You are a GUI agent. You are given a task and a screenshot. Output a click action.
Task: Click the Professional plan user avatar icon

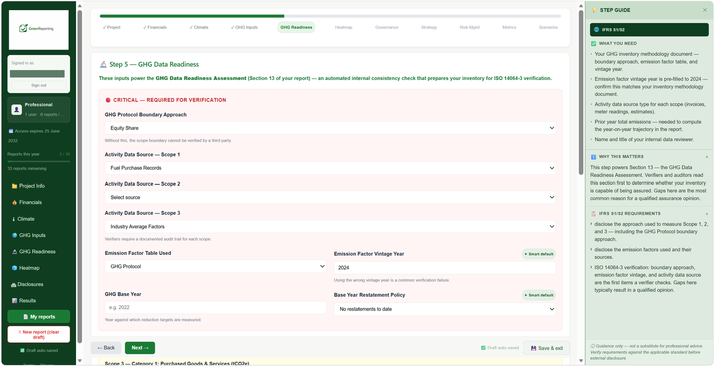pos(17,110)
